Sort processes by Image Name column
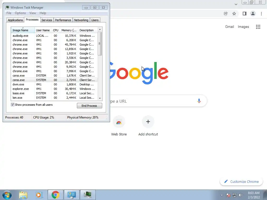Screen dimensions: 267x200 [x=23, y=30]
